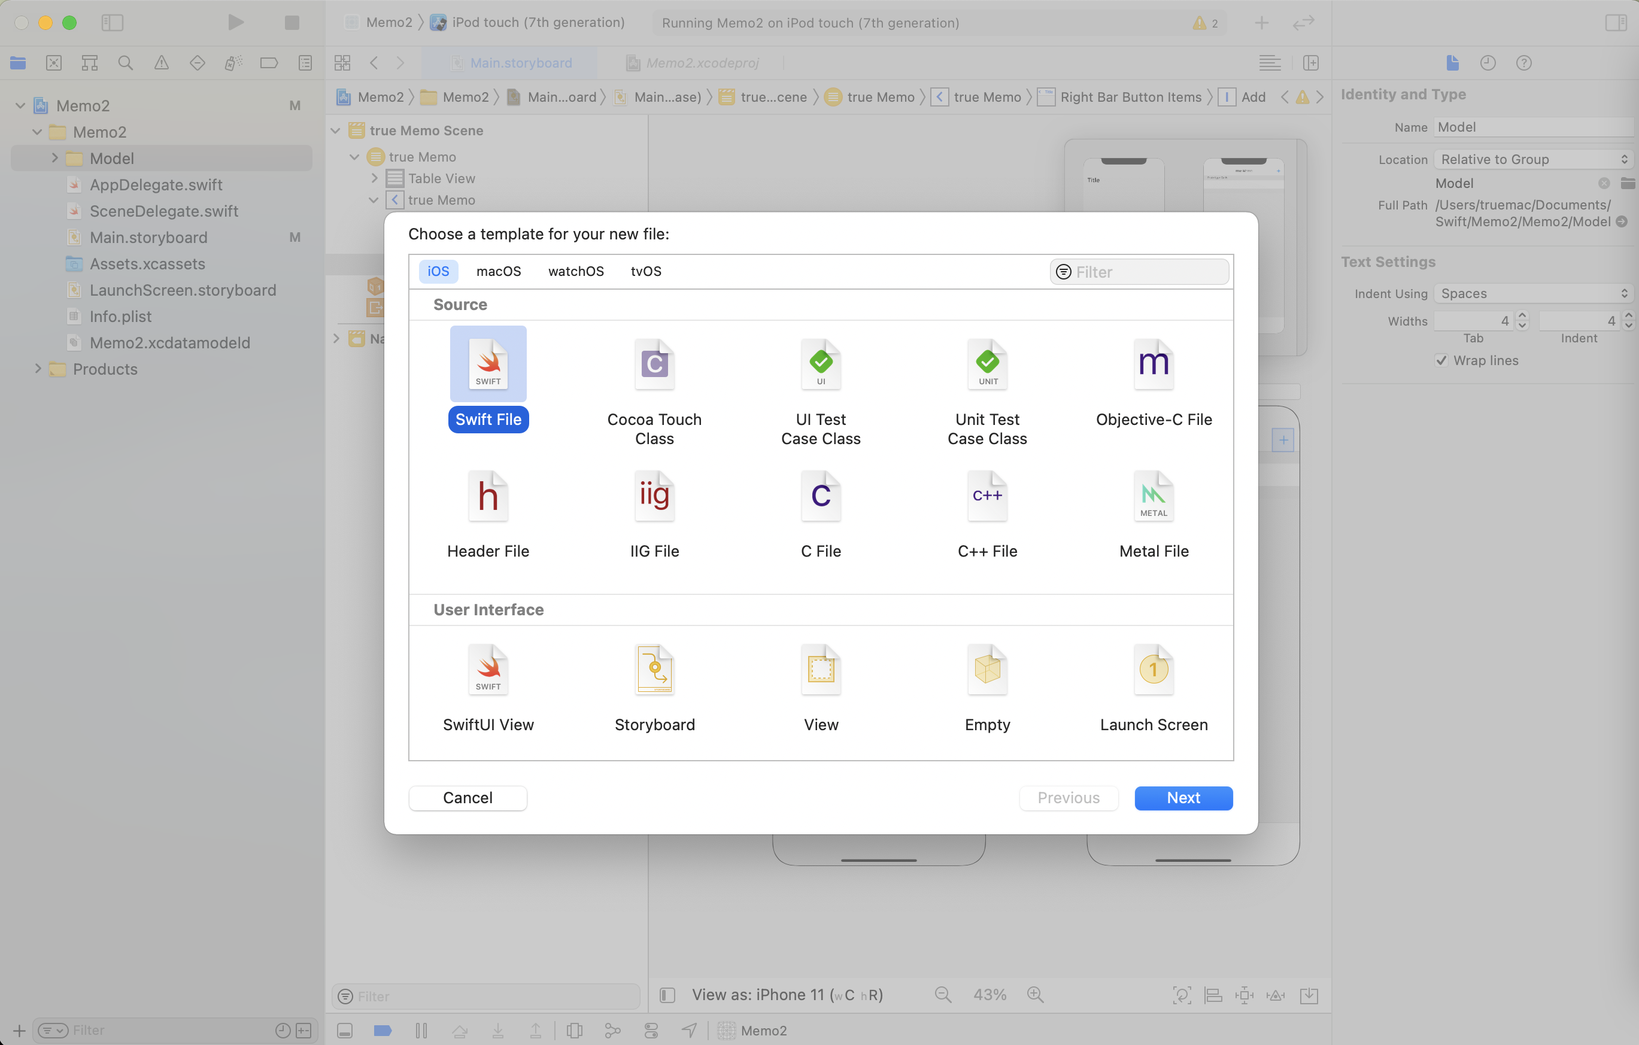Open the Location Relative to Group dropdown
Screen dimensions: 1639x1045
click(x=1534, y=159)
